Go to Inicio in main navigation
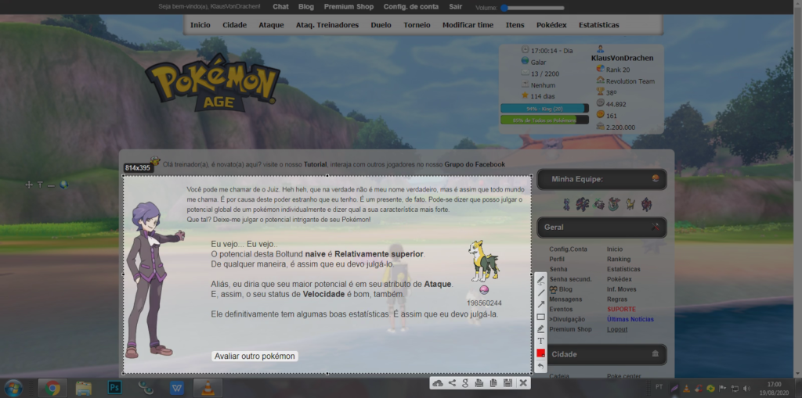This screenshot has width=802, height=398. (x=200, y=25)
